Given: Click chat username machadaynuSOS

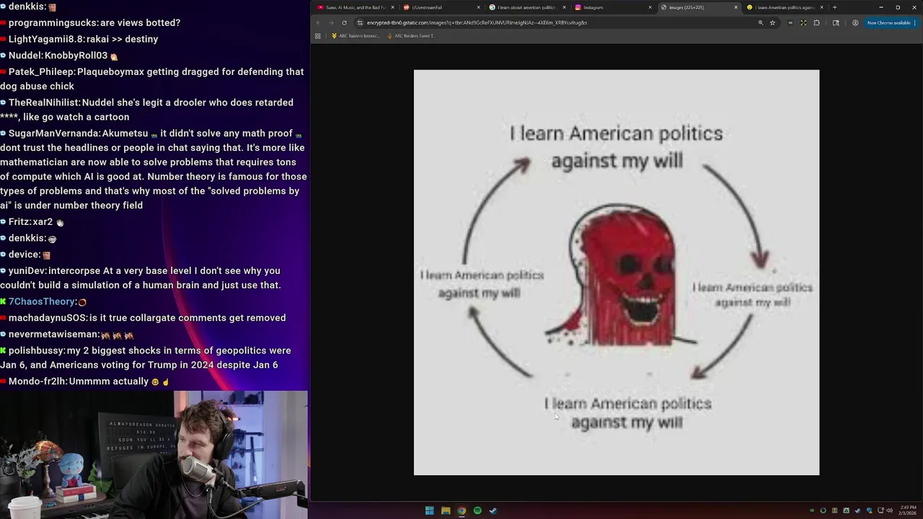Looking at the screenshot, I should point(47,318).
